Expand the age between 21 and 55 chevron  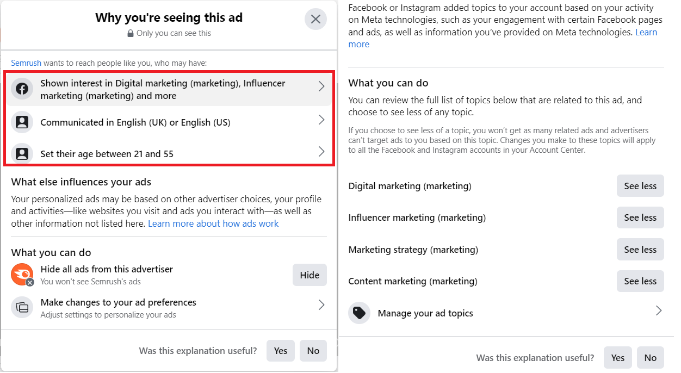coord(321,151)
